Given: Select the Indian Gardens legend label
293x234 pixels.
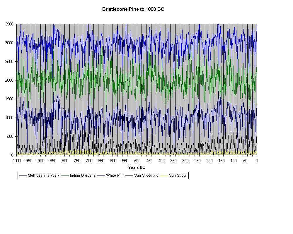Looking at the screenshot, I should point(83,175).
